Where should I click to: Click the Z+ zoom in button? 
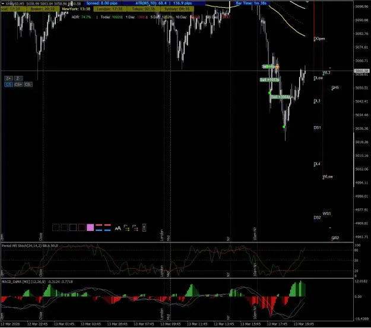click(8, 78)
